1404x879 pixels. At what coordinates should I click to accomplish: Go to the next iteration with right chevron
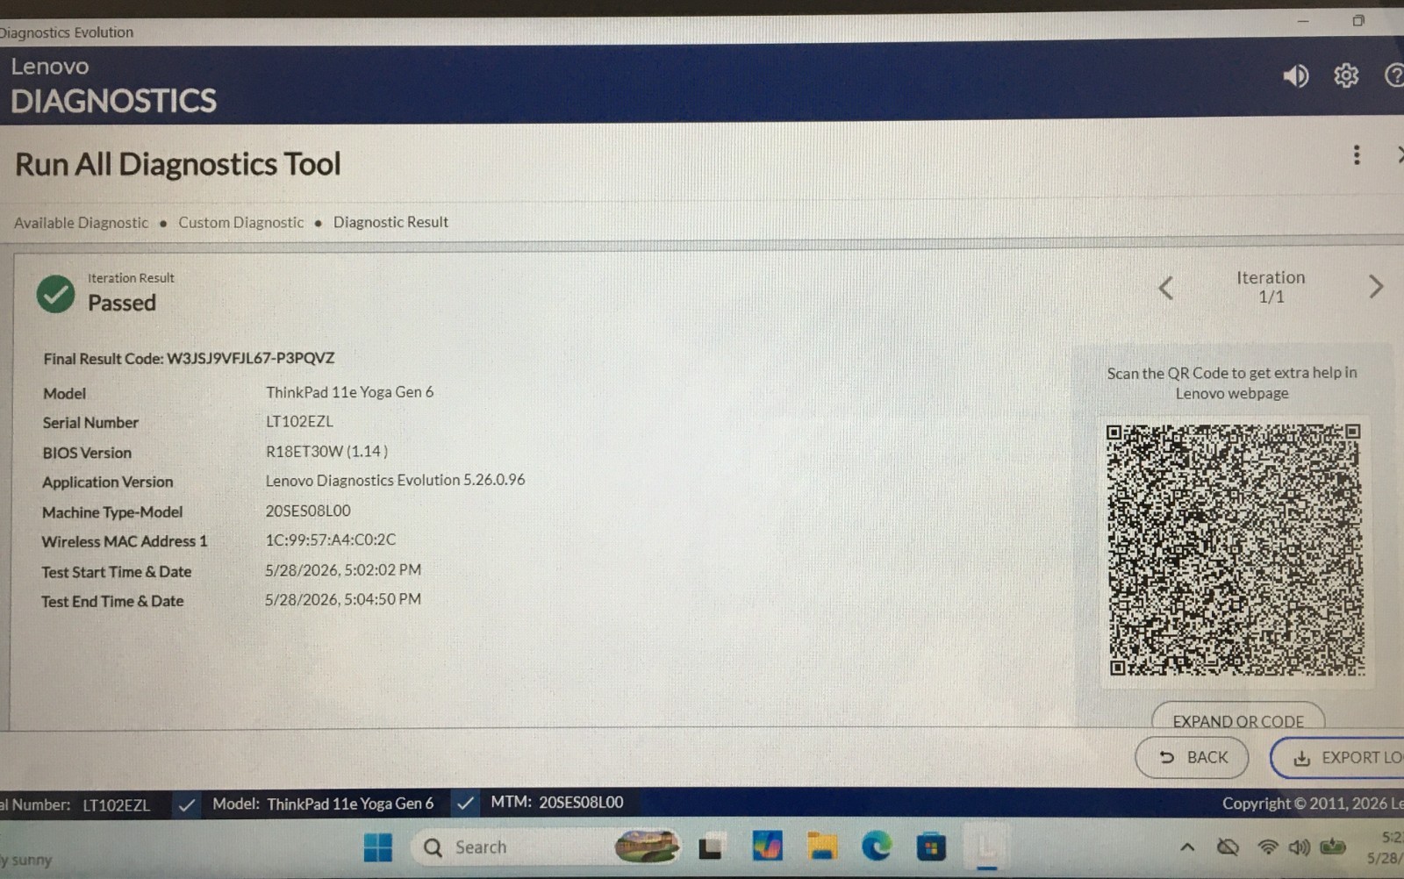coord(1375,286)
